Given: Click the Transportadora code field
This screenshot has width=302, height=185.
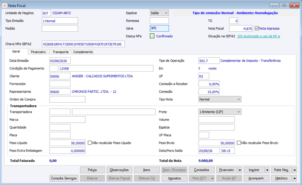Looking at the screenshot, I should (x=60, y=112).
